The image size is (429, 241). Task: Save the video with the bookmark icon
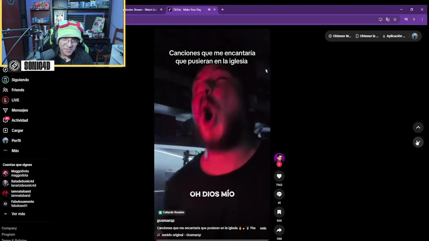click(x=279, y=212)
